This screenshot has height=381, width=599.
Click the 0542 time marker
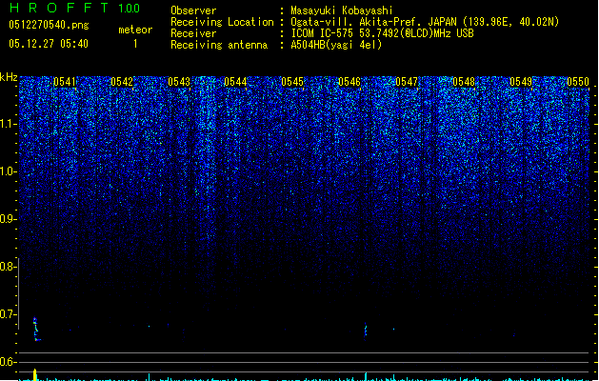tap(122, 82)
